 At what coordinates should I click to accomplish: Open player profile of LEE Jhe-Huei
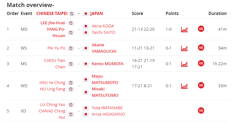tap(53, 23)
